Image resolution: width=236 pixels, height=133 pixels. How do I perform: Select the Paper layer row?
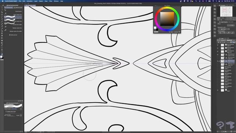click(226, 90)
